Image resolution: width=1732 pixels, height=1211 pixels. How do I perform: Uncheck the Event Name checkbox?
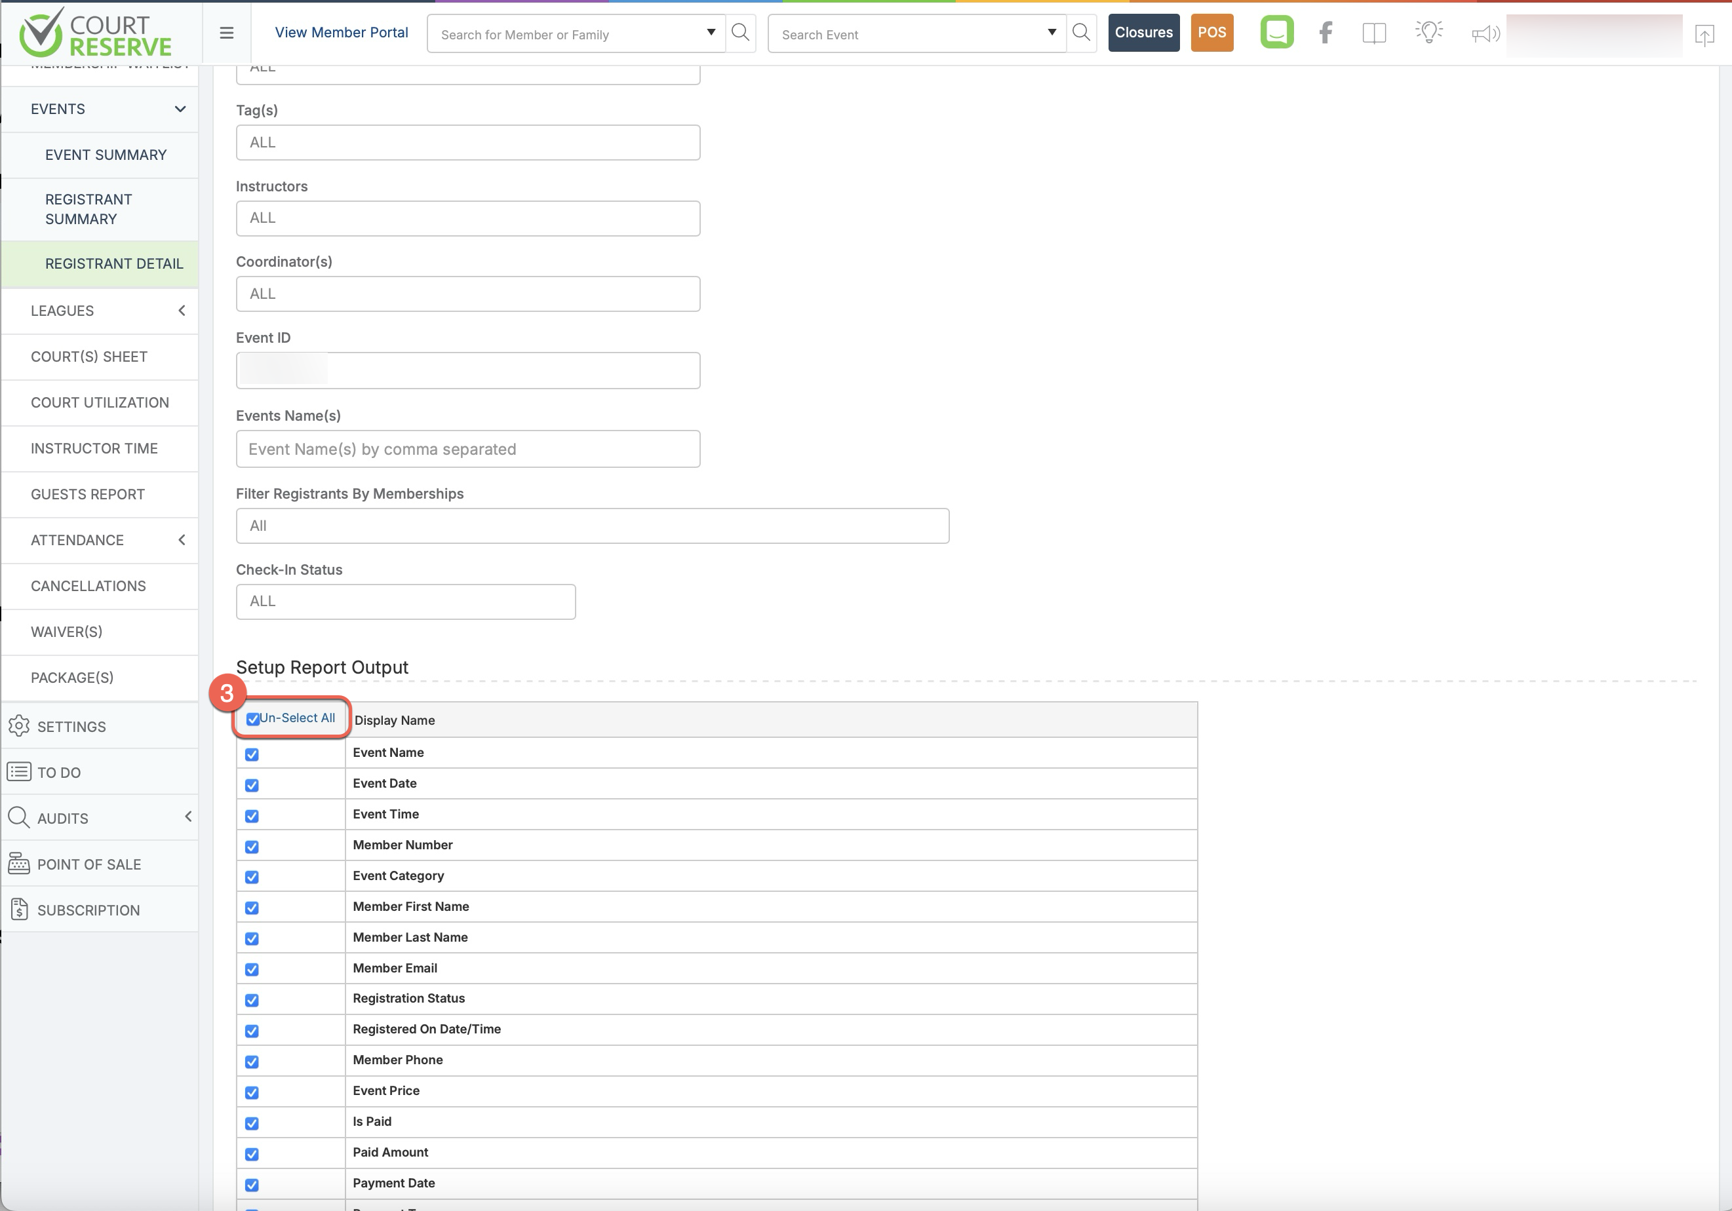click(252, 754)
